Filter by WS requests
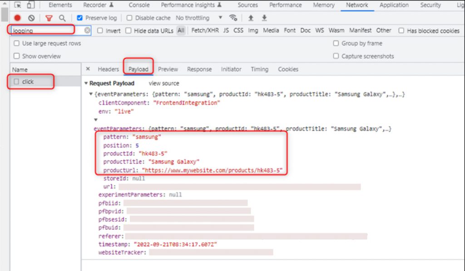This screenshot has height=271, width=465. coord(320,30)
